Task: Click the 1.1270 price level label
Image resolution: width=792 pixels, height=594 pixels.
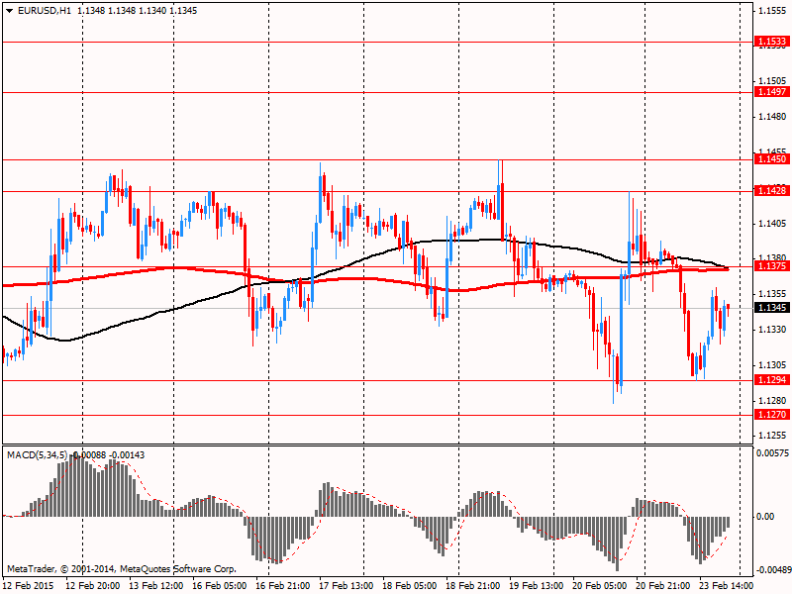Action: (x=771, y=414)
